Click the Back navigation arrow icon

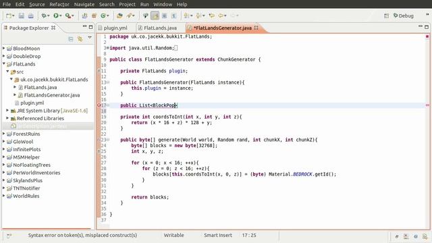coord(221,16)
